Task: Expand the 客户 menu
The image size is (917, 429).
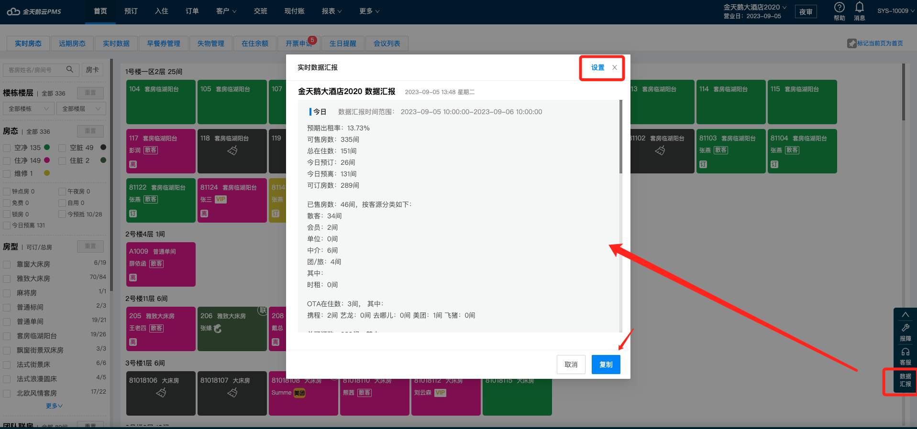Action: click(x=226, y=11)
